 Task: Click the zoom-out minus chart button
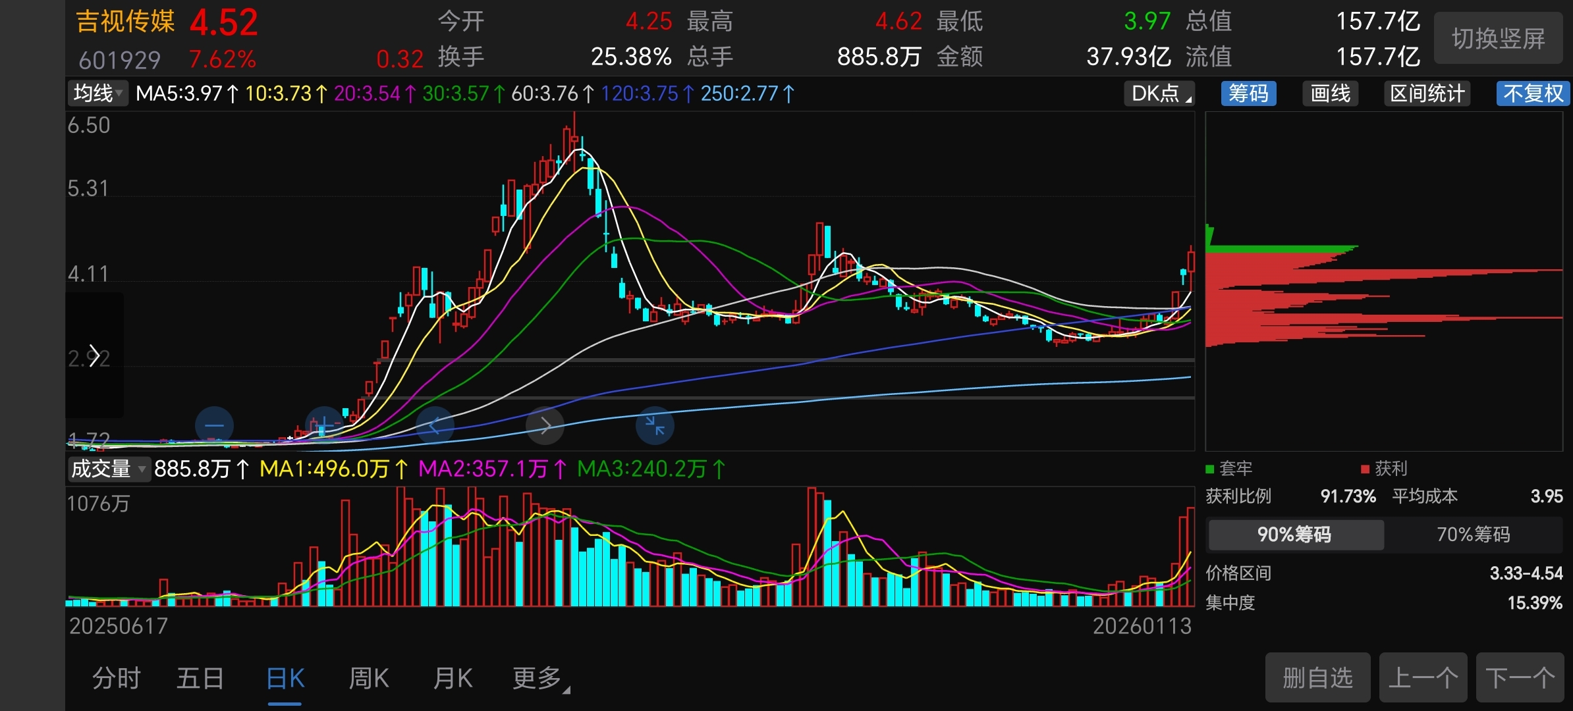click(x=214, y=425)
